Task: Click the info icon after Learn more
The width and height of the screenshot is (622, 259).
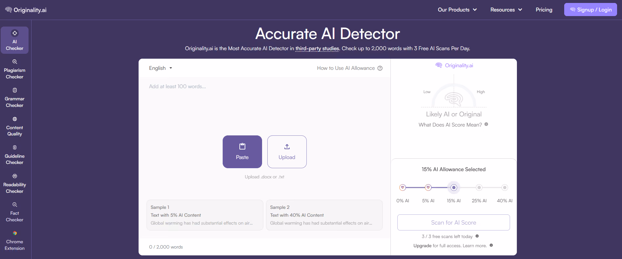Action: (x=491, y=245)
